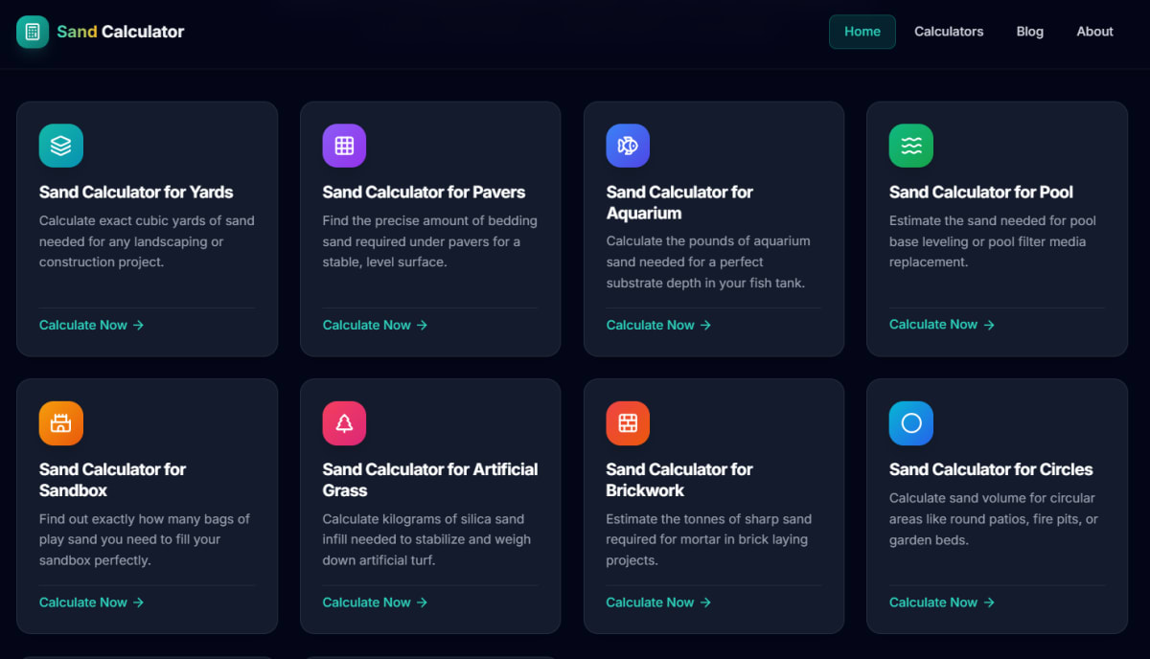The height and width of the screenshot is (659, 1150).
Task: Click the 'Calculate exact cubic yards' description
Action: click(x=147, y=241)
